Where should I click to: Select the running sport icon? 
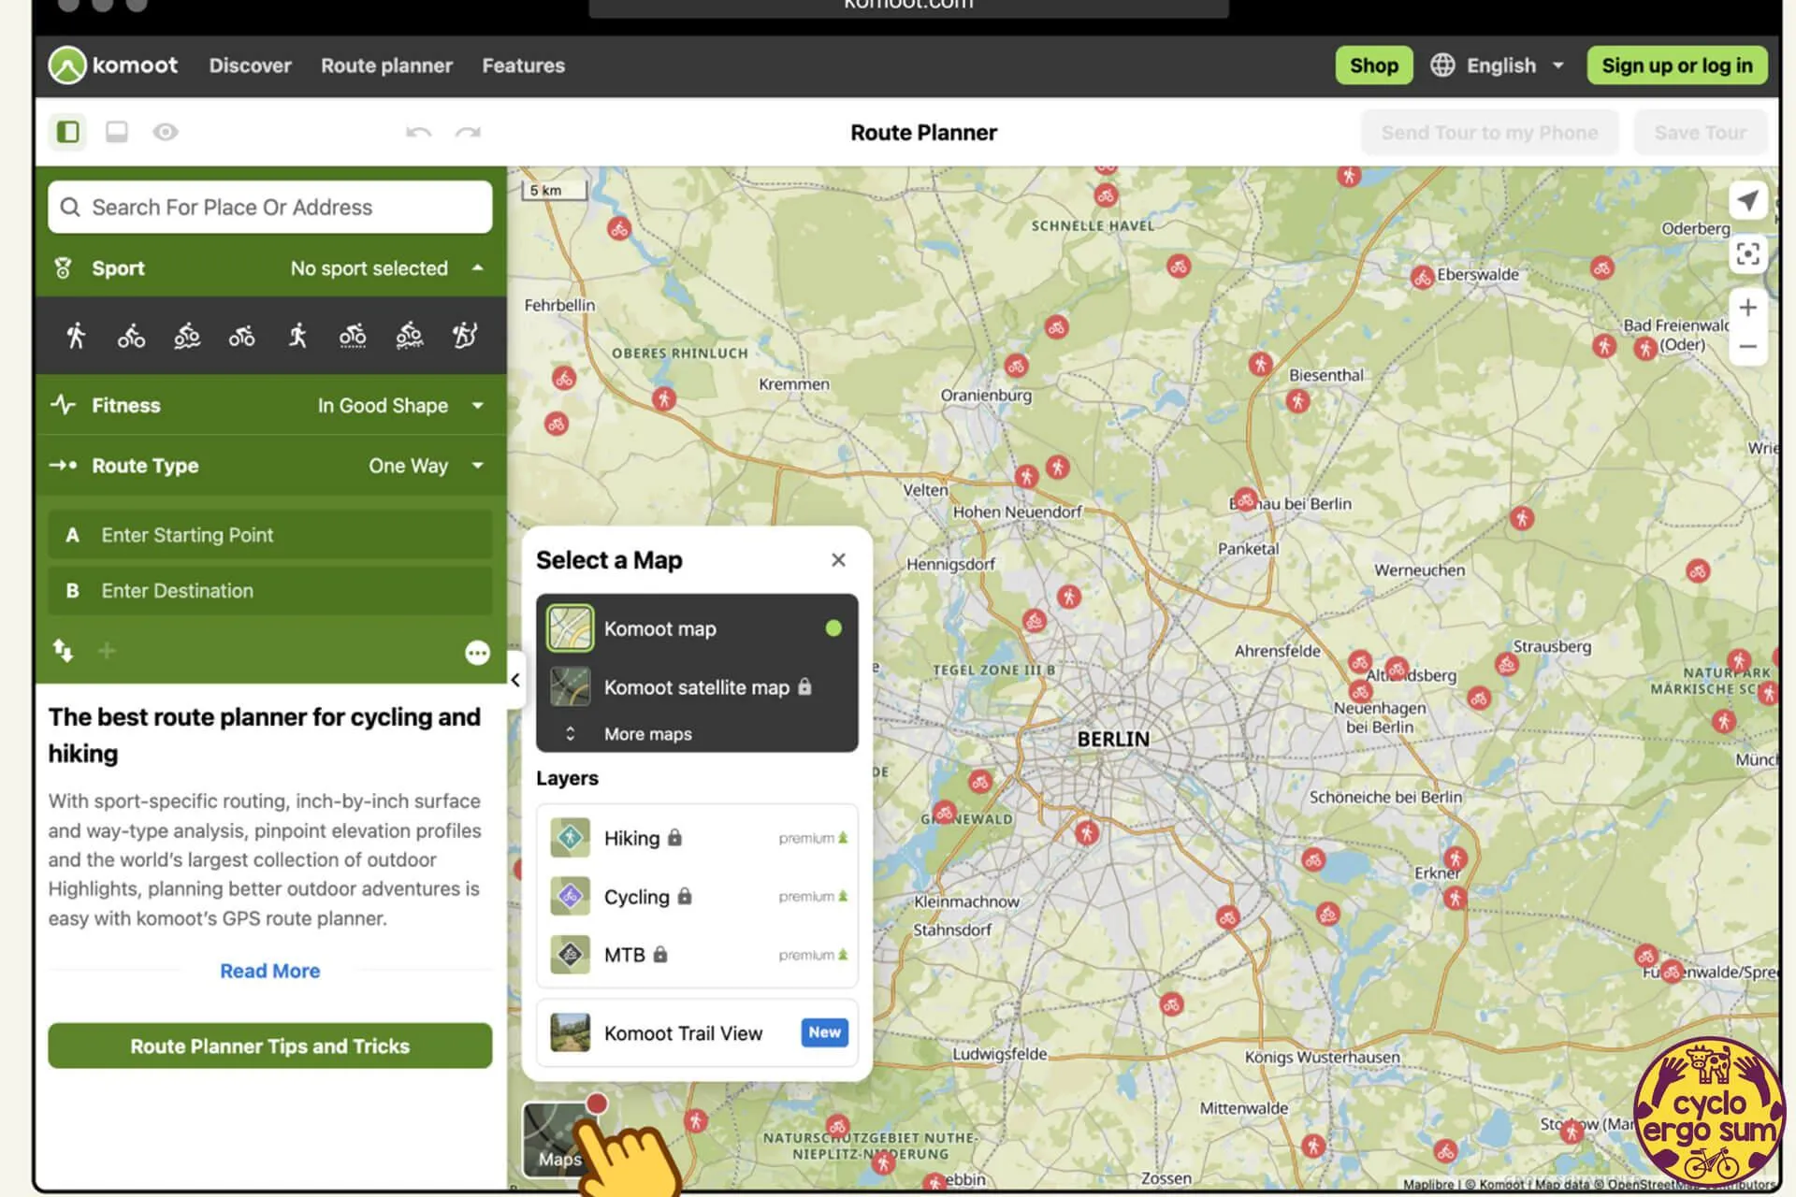click(297, 335)
